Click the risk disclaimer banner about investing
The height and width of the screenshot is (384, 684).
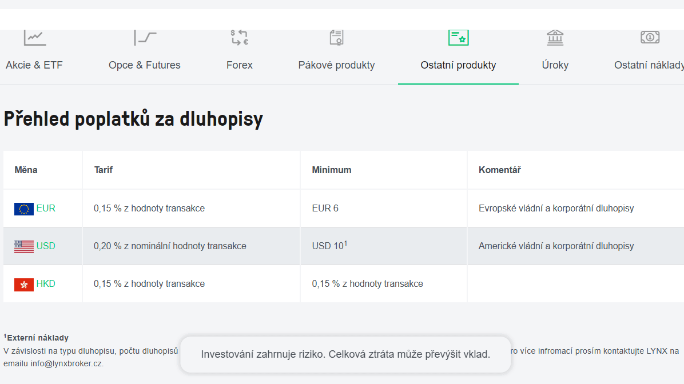click(345, 354)
